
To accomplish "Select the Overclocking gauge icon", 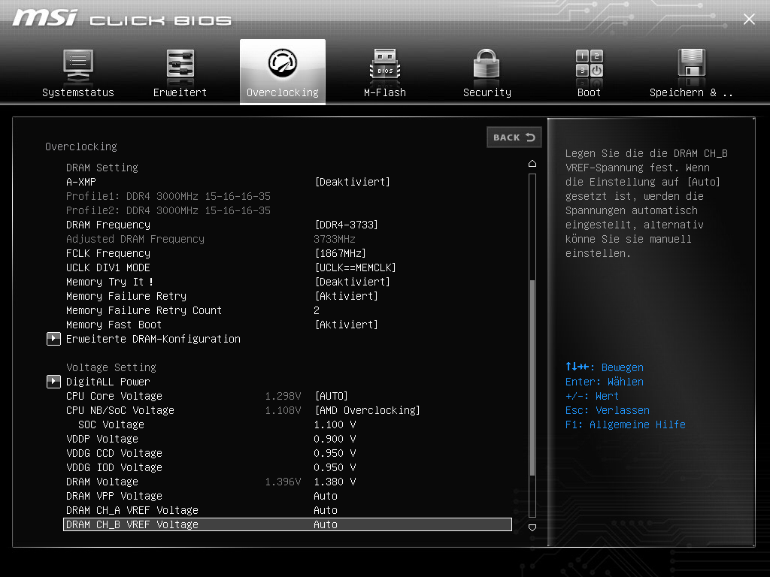I will (283, 63).
